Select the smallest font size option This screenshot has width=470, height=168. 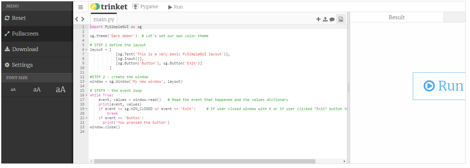point(13,90)
